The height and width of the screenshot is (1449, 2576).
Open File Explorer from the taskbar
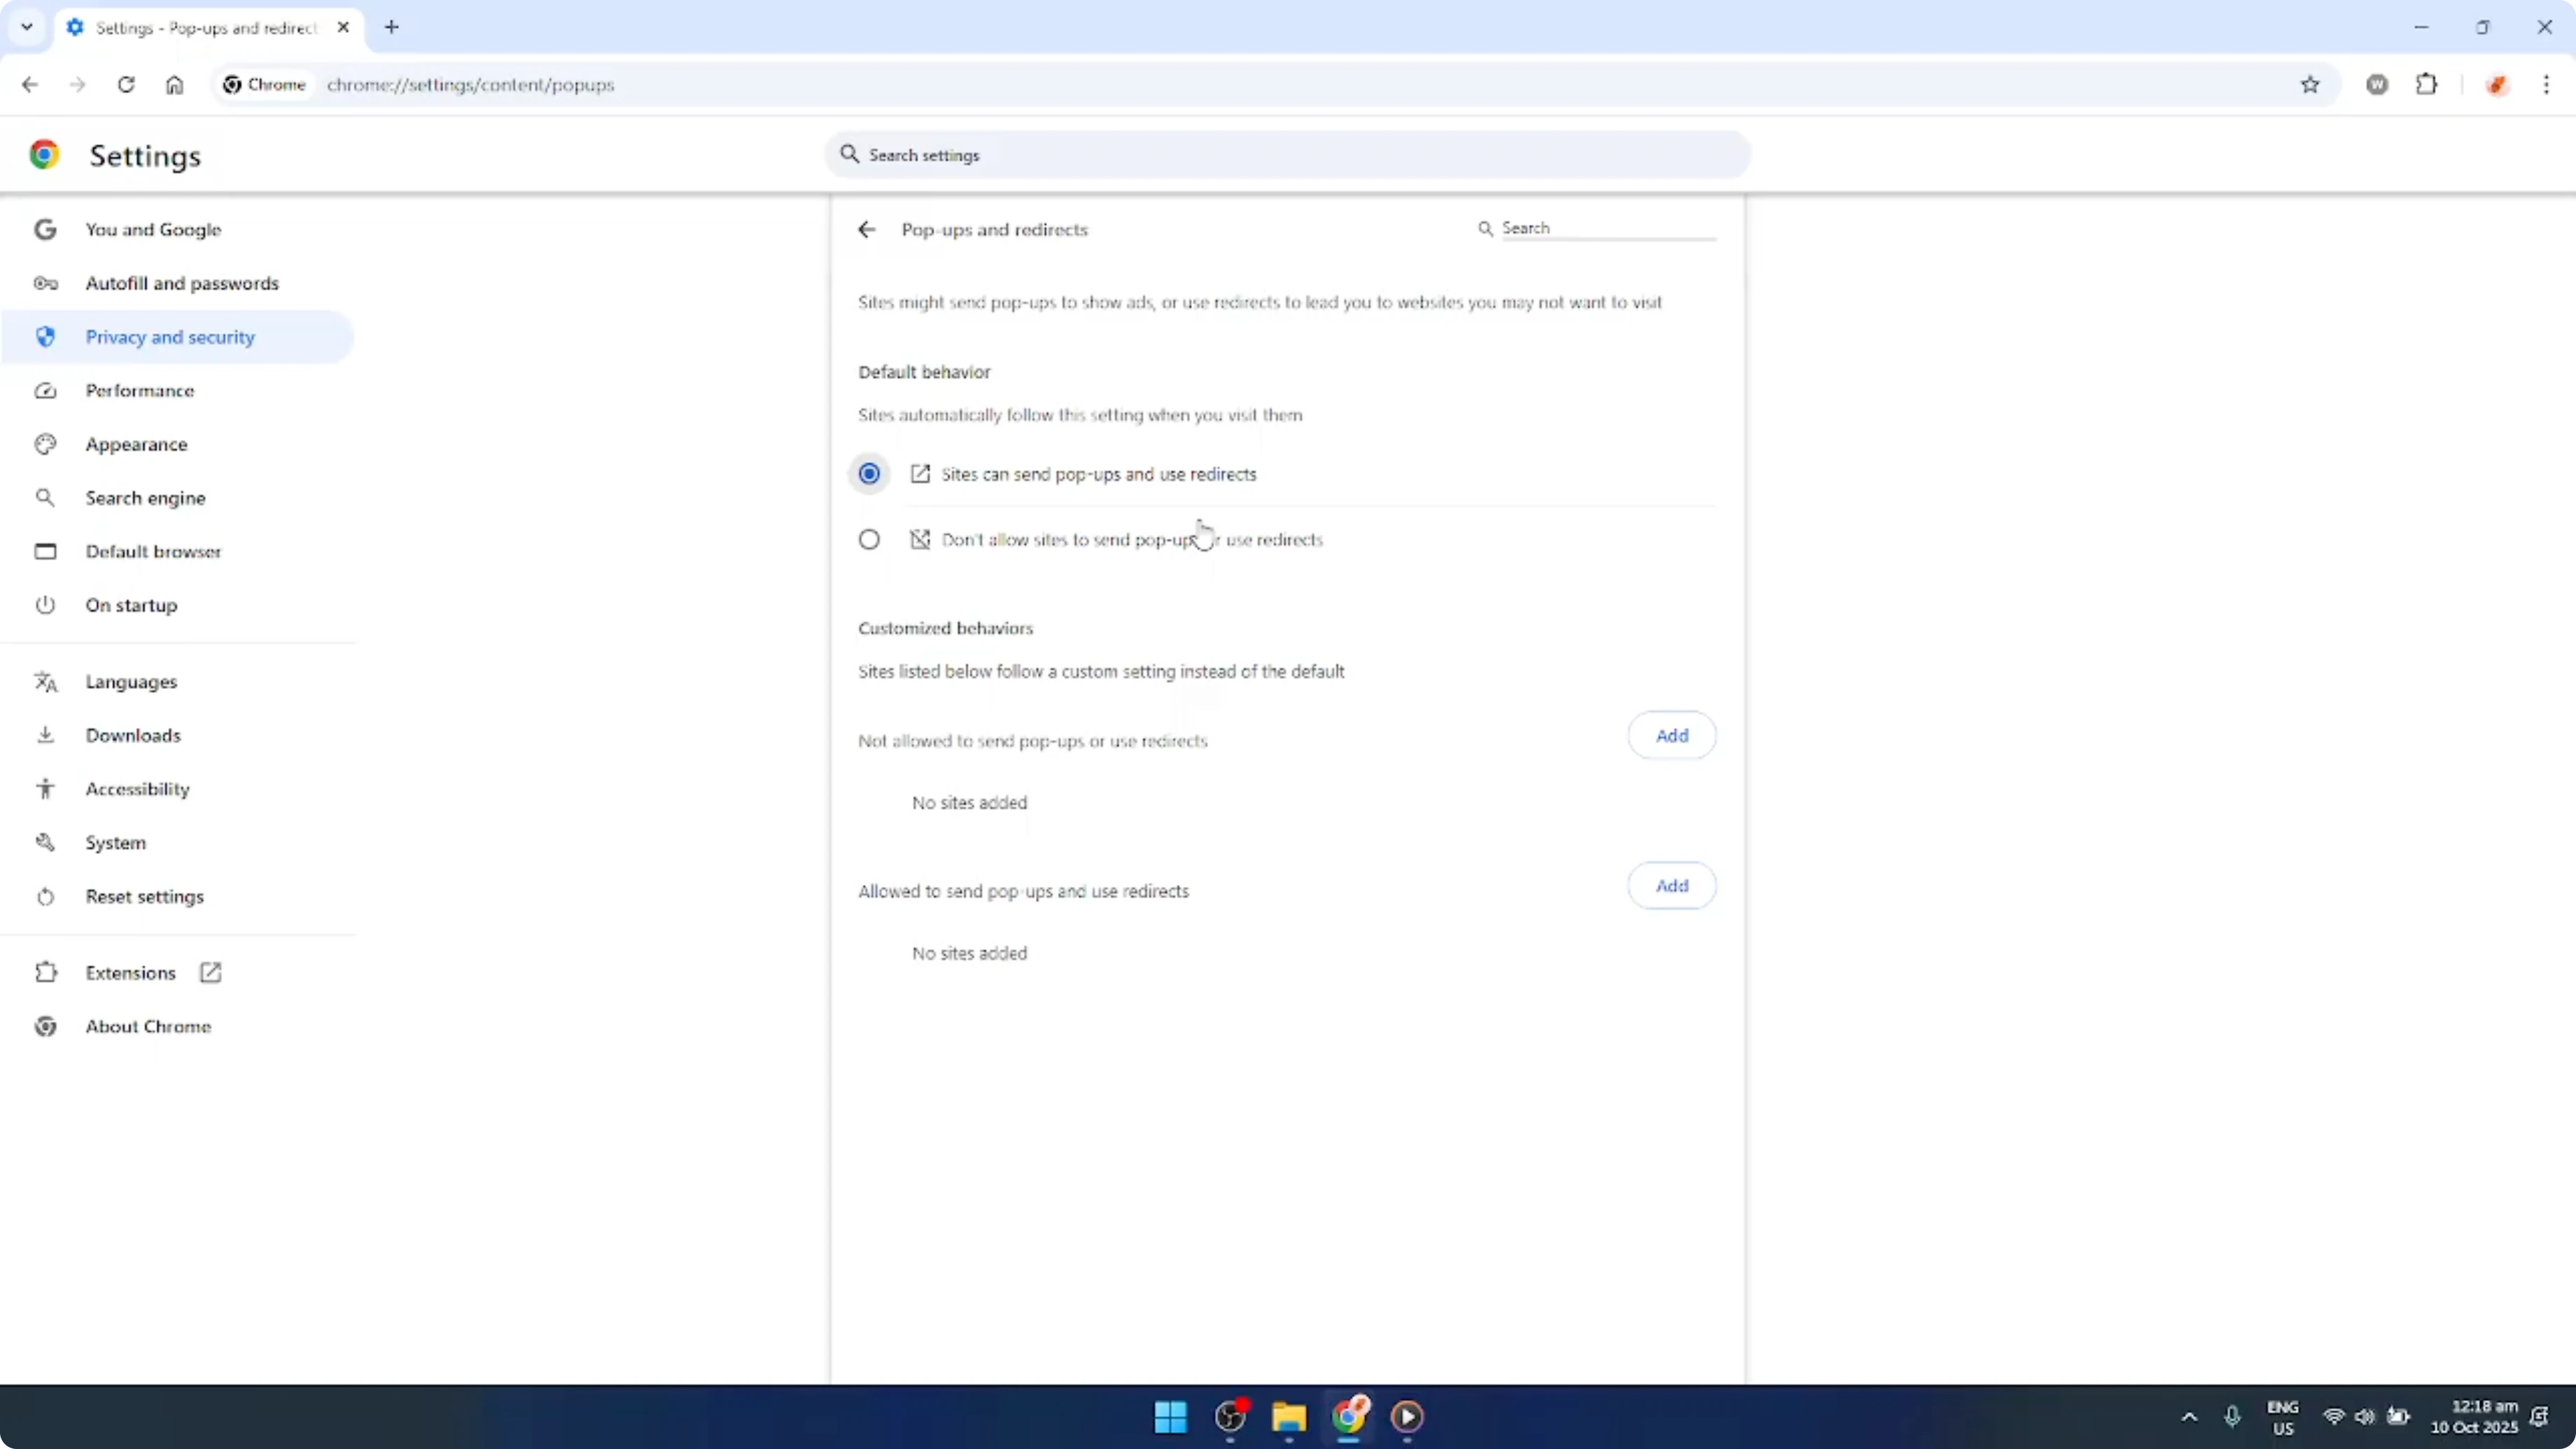coord(1289,1417)
